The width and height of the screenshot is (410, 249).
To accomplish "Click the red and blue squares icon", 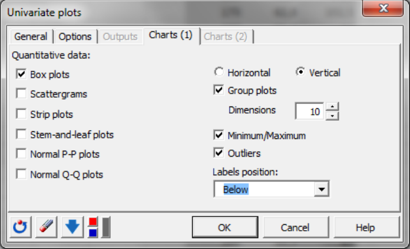I will (93, 227).
